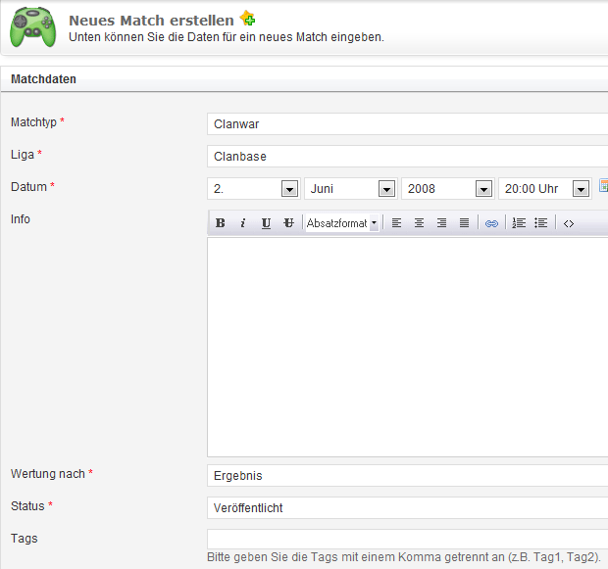Click the Neues Match erstellen heading
This screenshot has width=608, height=569.
coord(151,21)
